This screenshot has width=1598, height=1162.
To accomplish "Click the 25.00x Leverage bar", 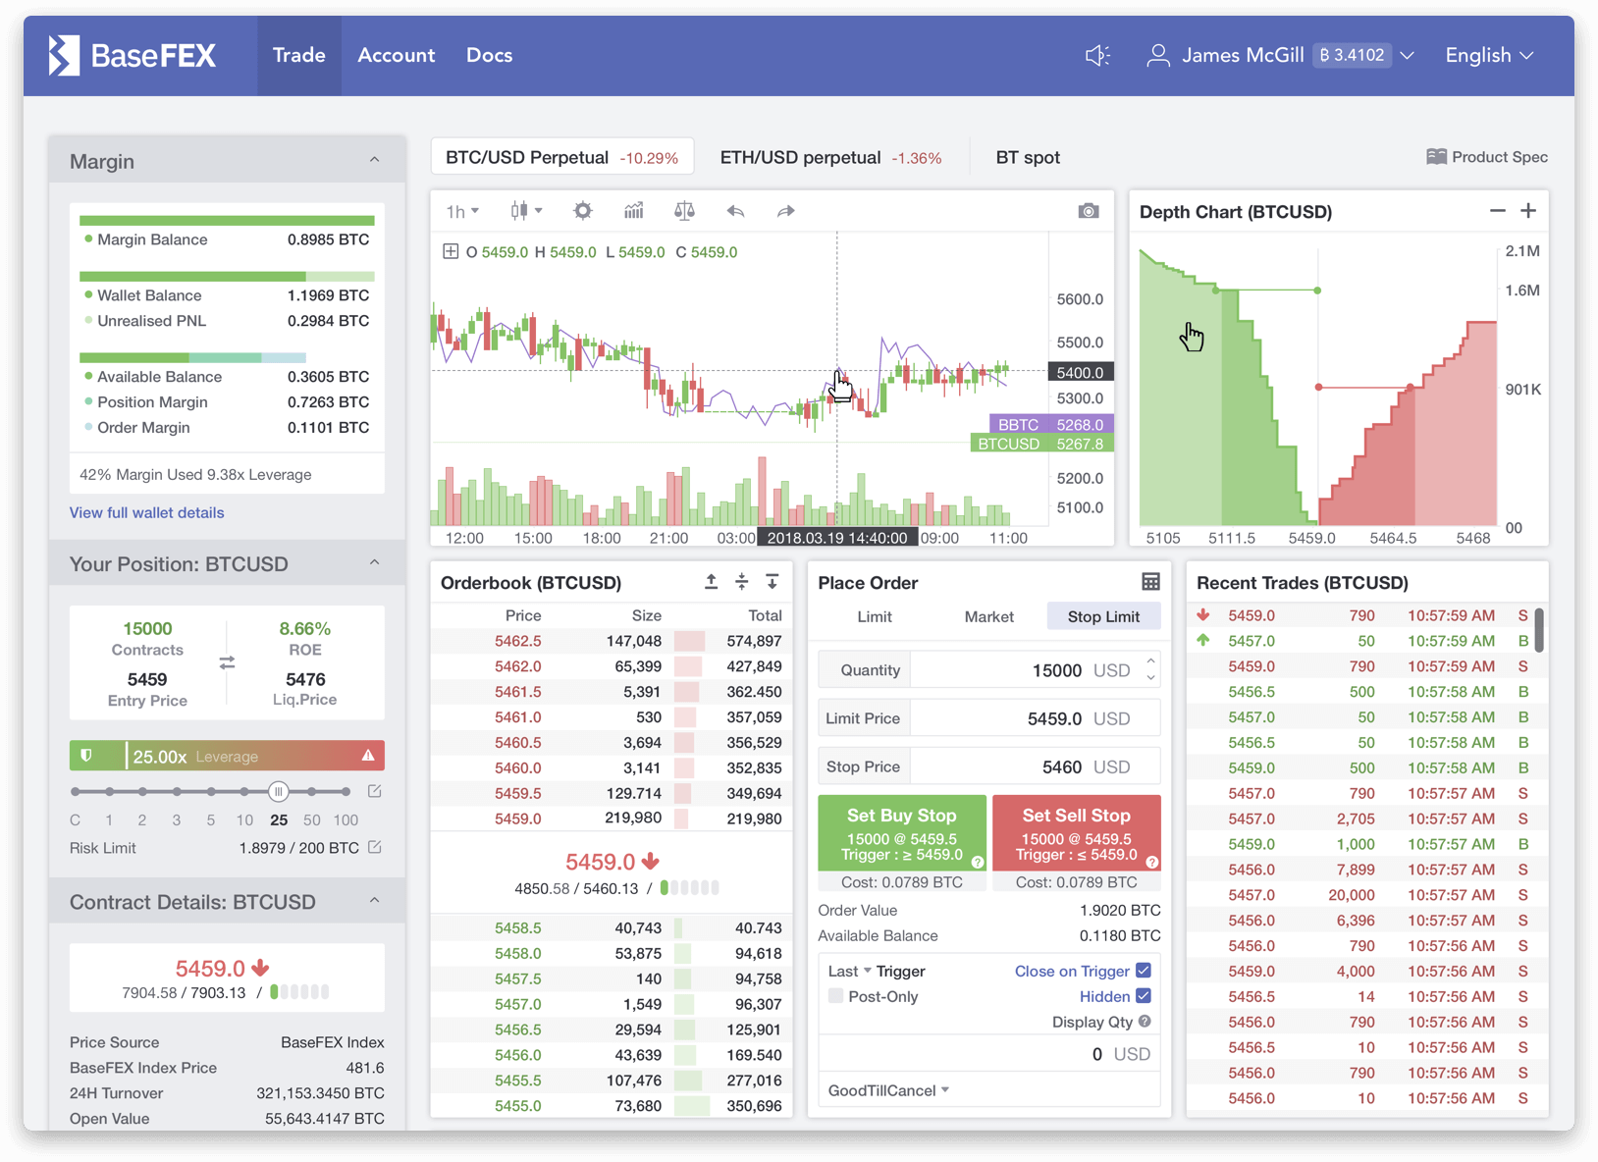I will (227, 756).
